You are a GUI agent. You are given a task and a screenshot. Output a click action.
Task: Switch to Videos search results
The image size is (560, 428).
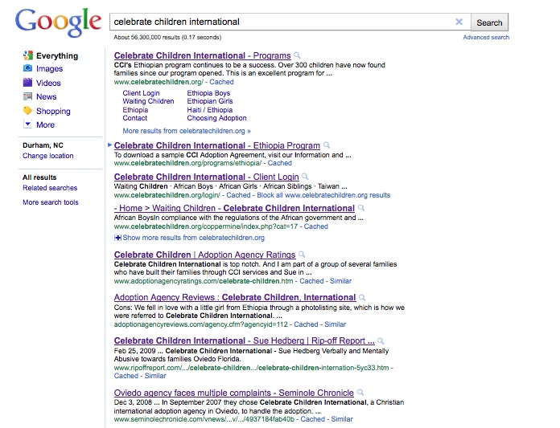[x=48, y=83]
